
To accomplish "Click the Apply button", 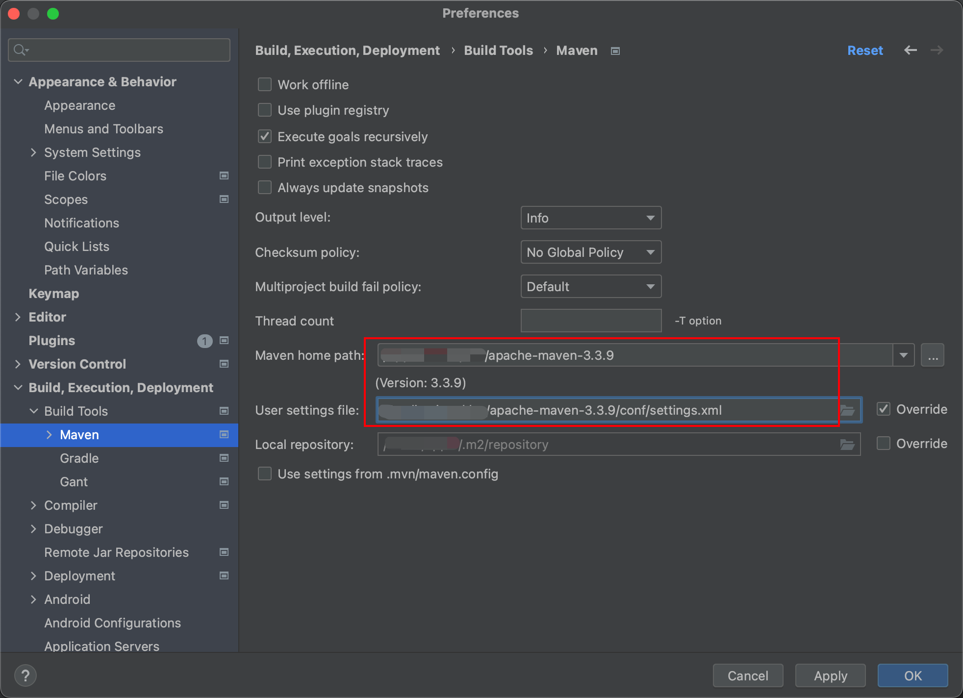I will click(830, 676).
